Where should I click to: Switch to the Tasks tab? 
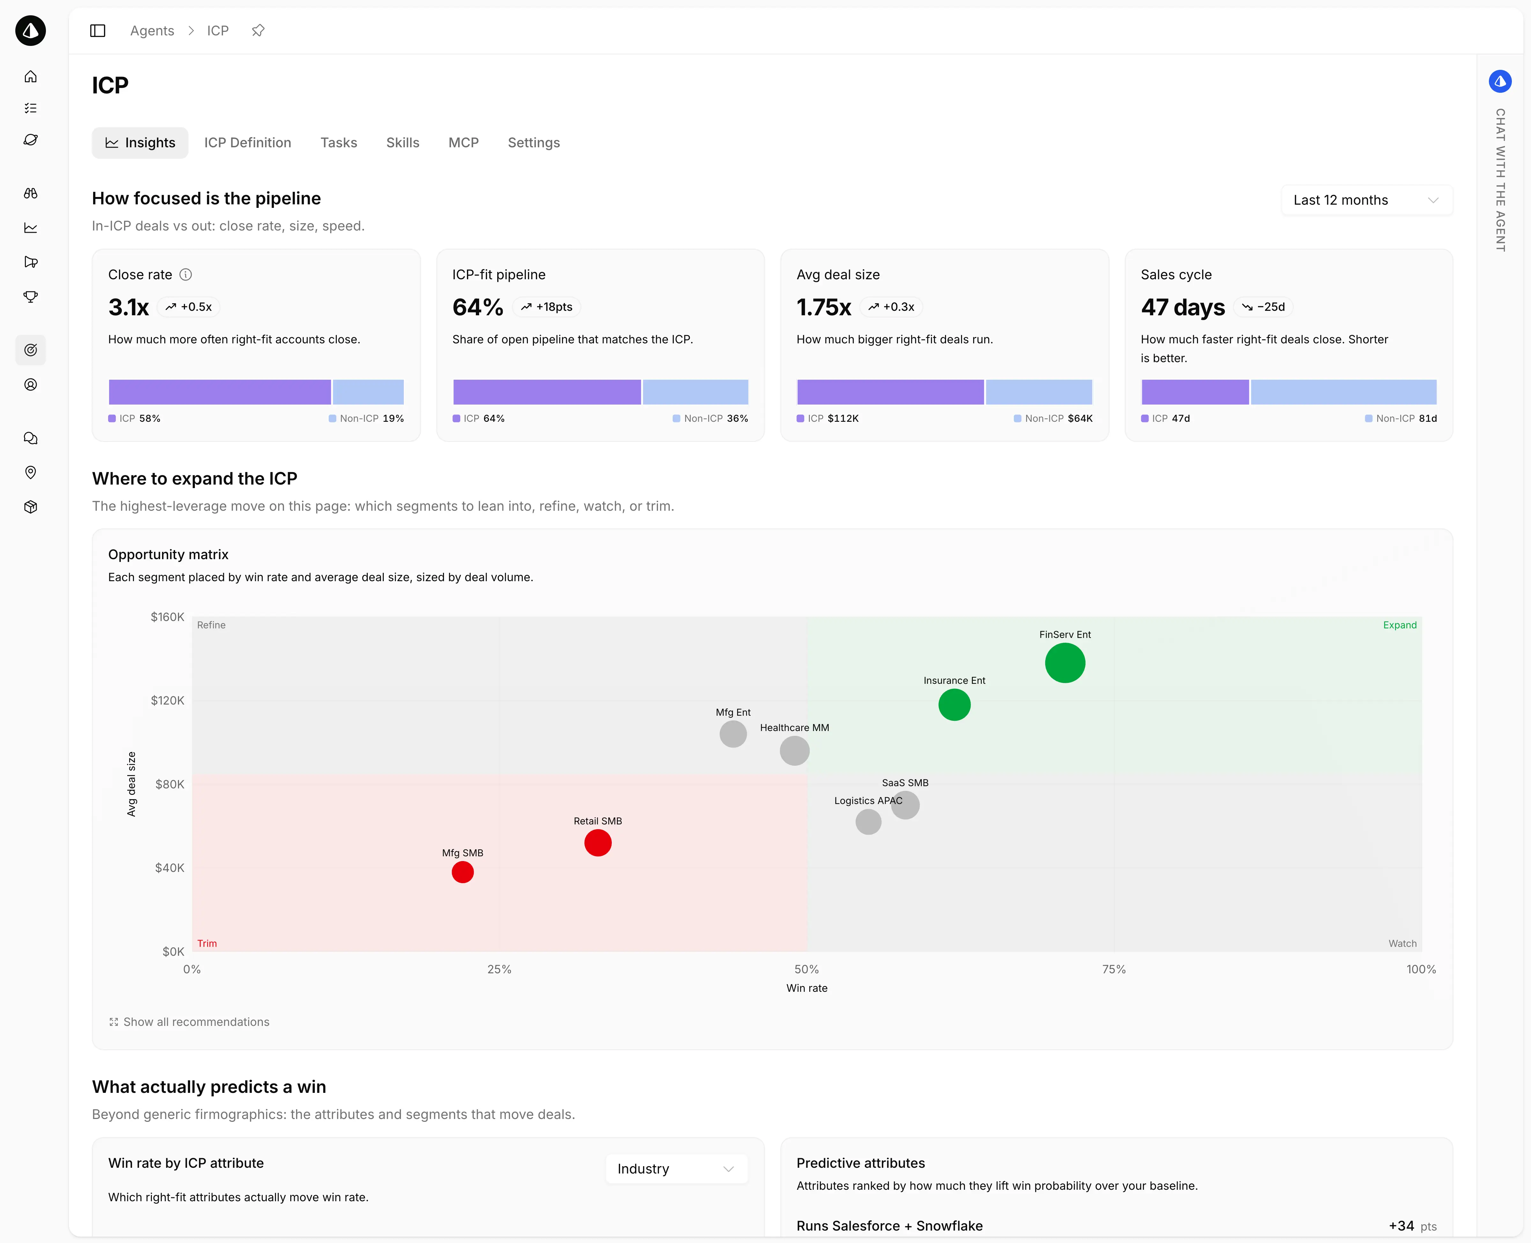(x=339, y=143)
